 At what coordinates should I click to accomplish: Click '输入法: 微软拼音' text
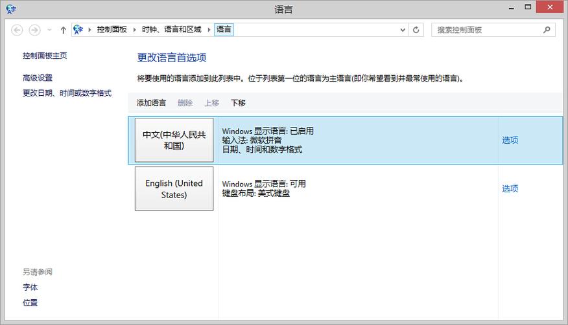pyautogui.click(x=252, y=140)
